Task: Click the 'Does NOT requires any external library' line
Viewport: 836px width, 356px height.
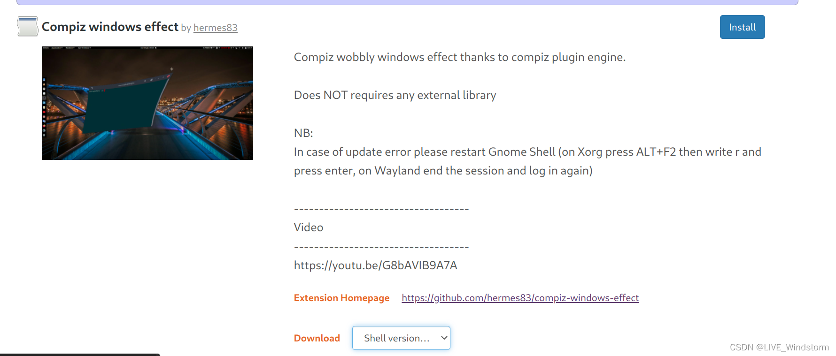Action: pyautogui.click(x=395, y=95)
